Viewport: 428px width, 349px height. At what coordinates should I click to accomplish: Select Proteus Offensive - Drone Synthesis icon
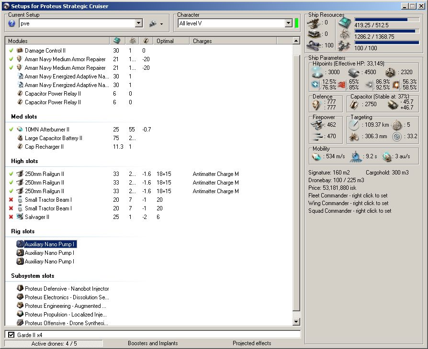20,323
